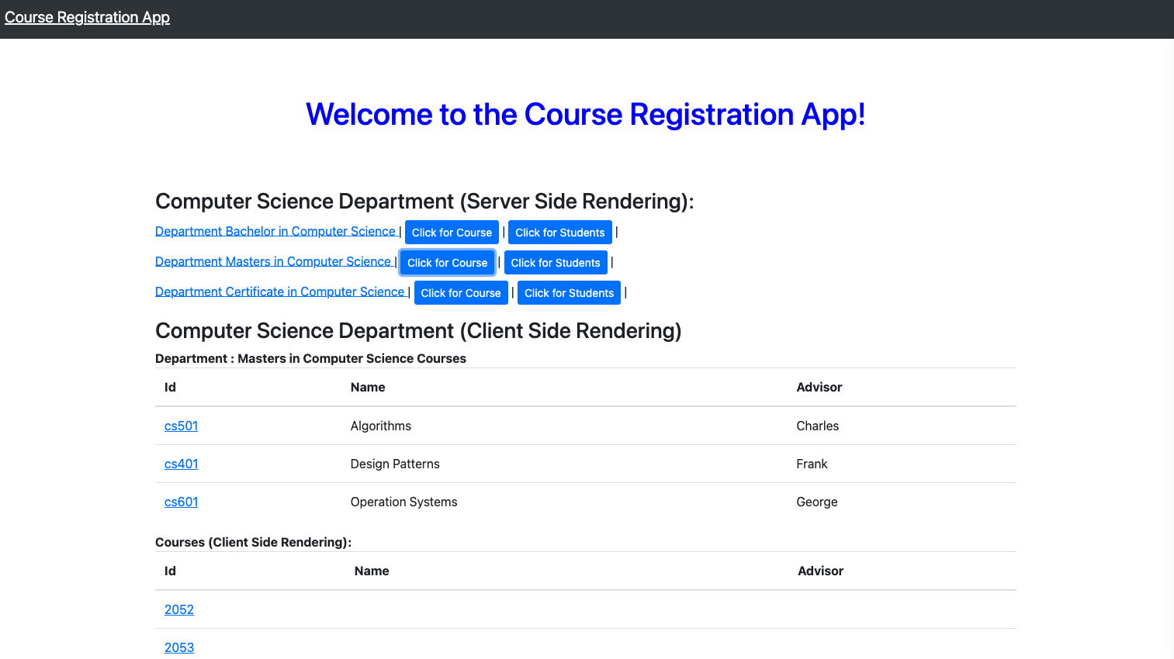Click the Welcome to the Course Registration App heading

click(586, 114)
